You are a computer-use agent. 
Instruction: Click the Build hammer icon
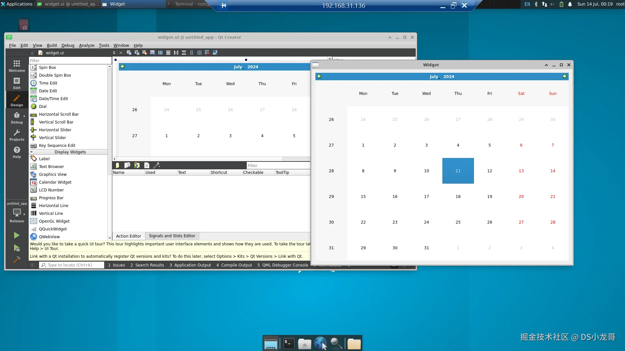pyautogui.click(x=17, y=260)
